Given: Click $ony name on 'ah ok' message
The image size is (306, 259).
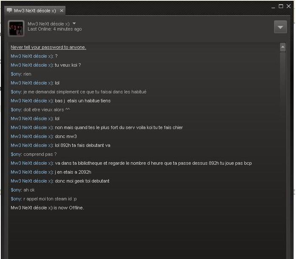Looking at the screenshot, I should [16, 190].
